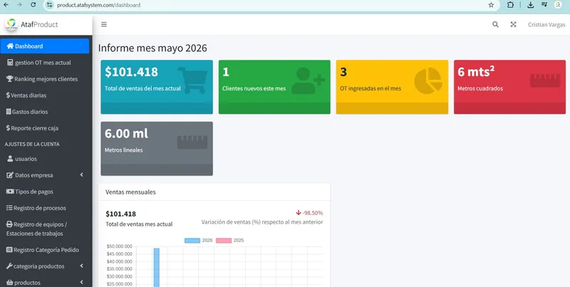Click the AtafProduct logo icon
Viewport: 570px width, 287px height.
click(11, 24)
